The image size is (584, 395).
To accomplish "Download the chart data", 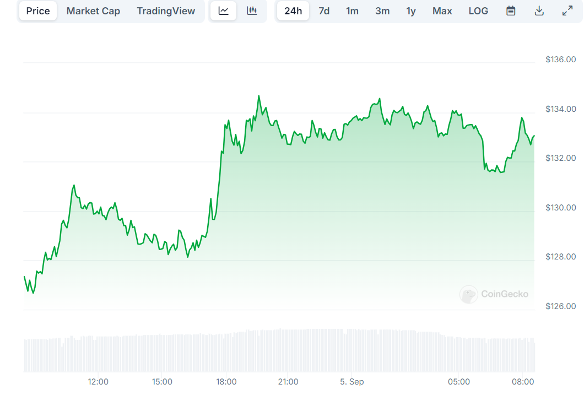I will pyautogui.click(x=539, y=11).
